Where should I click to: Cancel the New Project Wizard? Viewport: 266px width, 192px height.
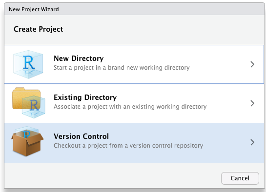click(240, 178)
